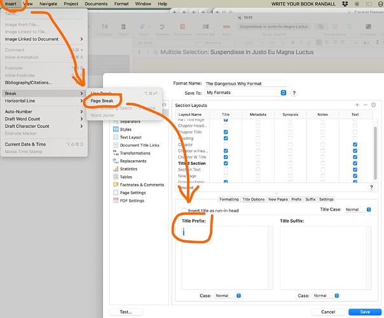Click the Underline formatting icon
Screen dimensions: 384x318
(x=308, y=43)
